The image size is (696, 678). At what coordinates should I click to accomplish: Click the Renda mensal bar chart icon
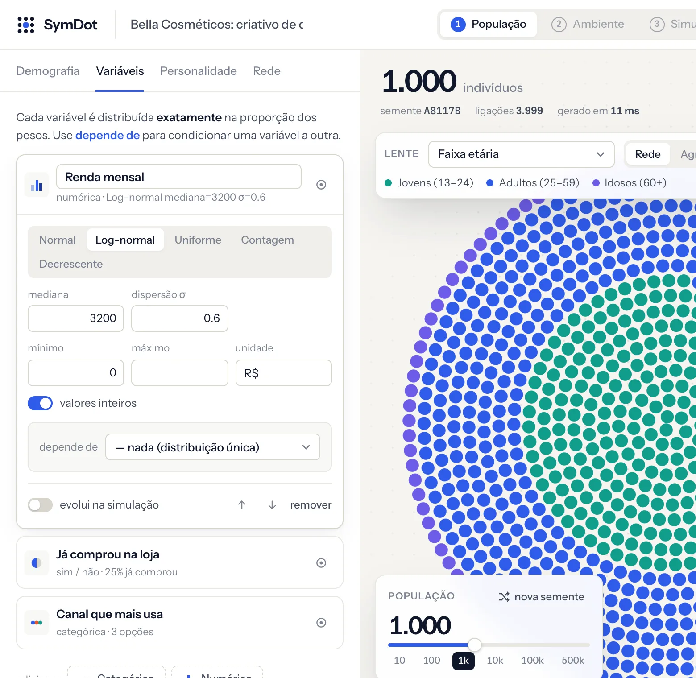click(x=37, y=185)
